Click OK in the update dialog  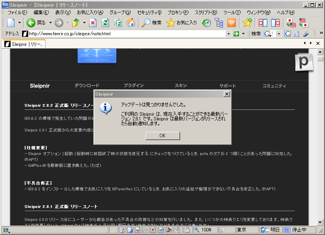162,136
